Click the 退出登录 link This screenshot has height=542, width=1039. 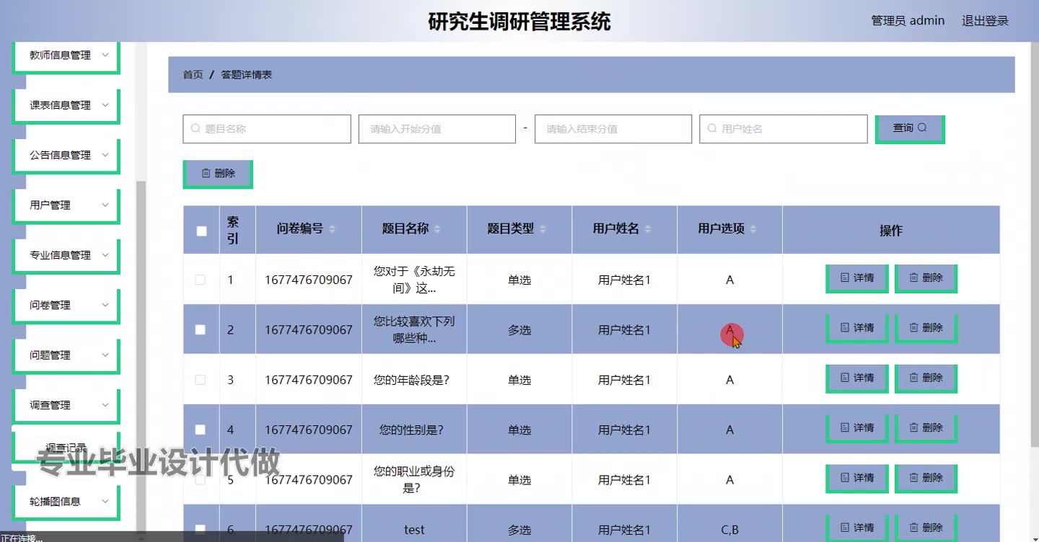pyautogui.click(x=985, y=21)
